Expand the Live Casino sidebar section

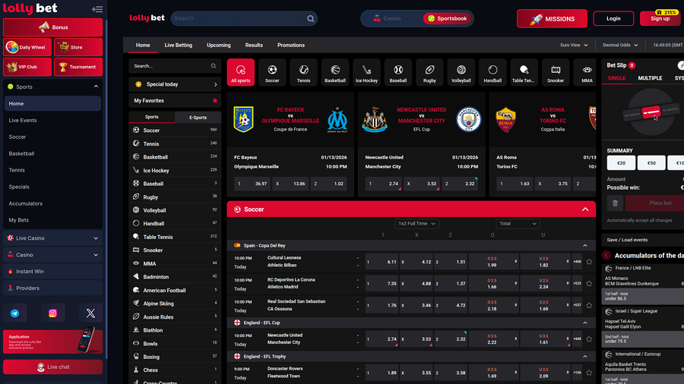[96, 238]
